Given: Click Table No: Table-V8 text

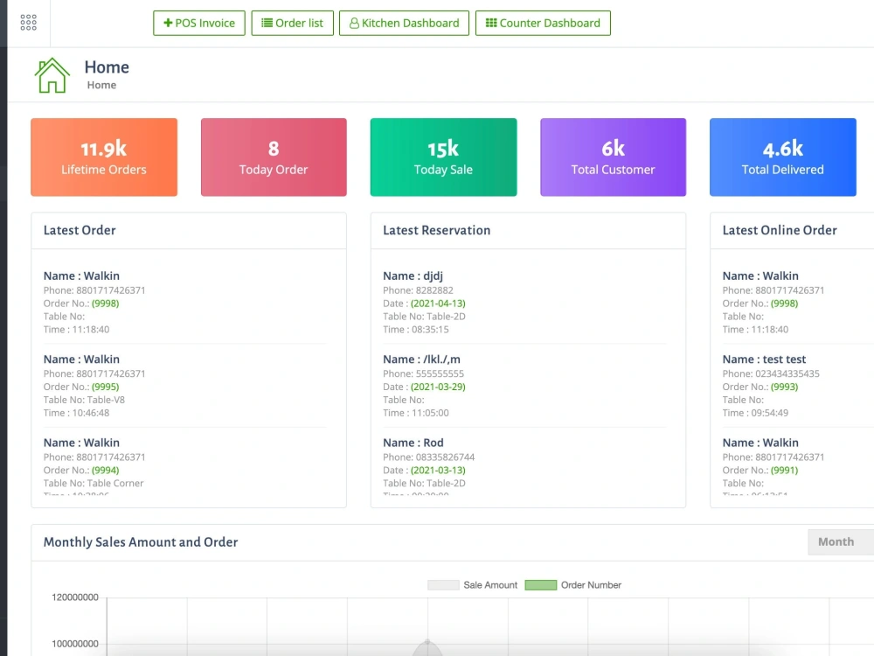Looking at the screenshot, I should 84,400.
